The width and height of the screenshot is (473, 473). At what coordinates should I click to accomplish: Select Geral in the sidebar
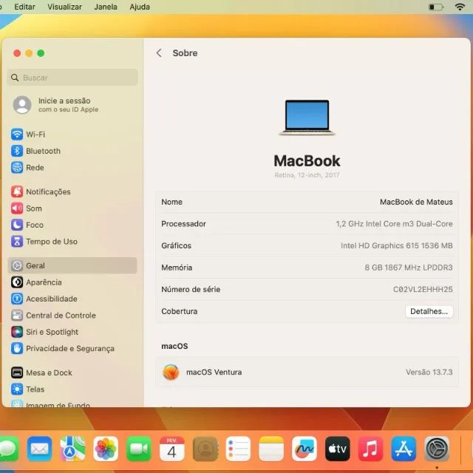click(72, 265)
